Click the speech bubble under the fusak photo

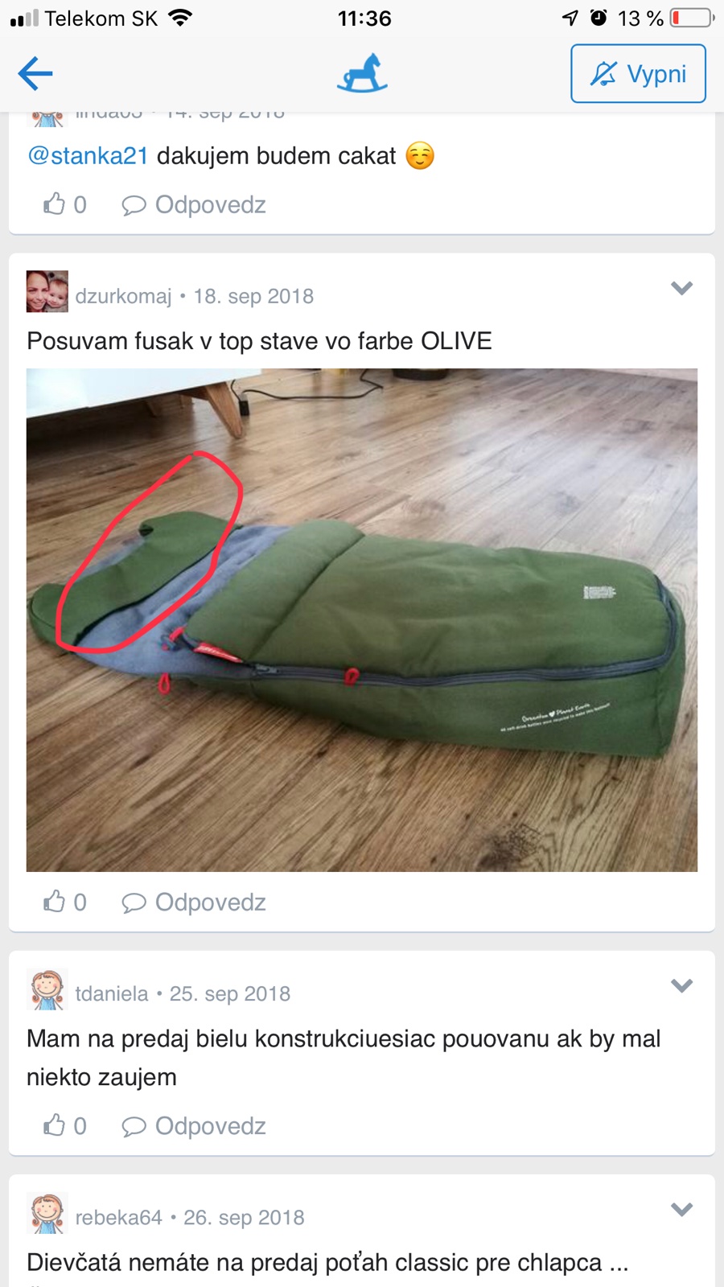click(x=134, y=903)
